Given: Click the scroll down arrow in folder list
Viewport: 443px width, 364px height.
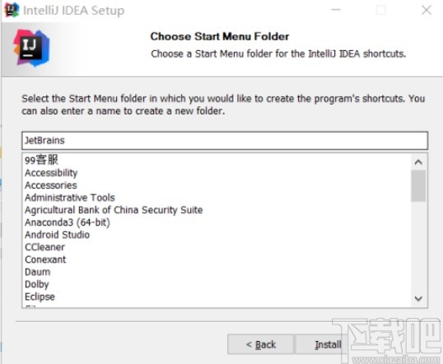Looking at the screenshot, I should (x=418, y=298).
